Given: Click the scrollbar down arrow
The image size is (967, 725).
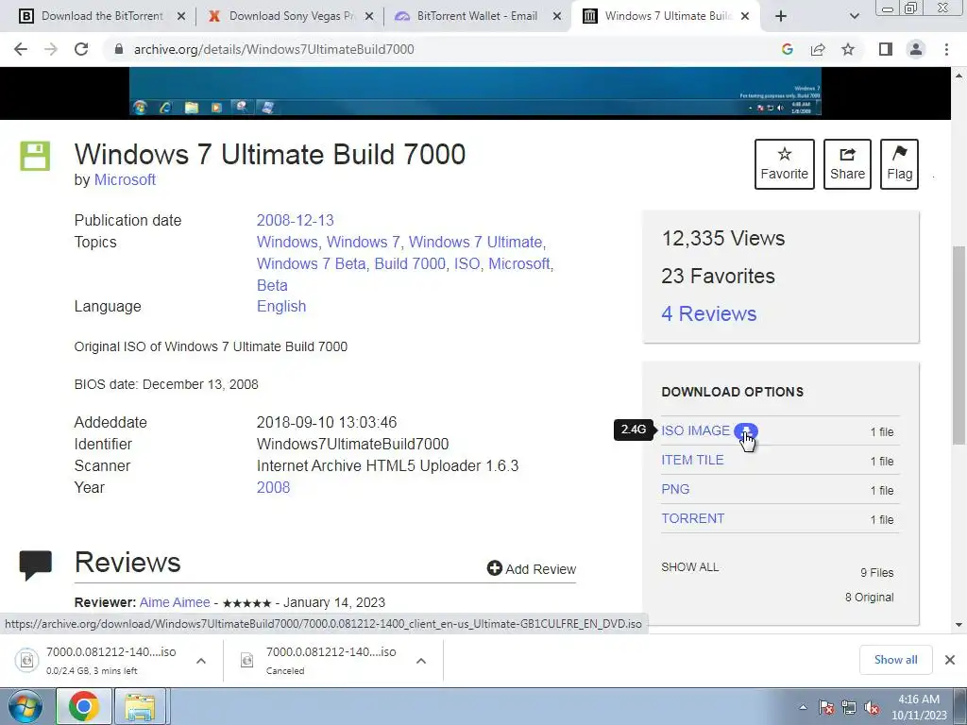Looking at the screenshot, I should tap(959, 625).
